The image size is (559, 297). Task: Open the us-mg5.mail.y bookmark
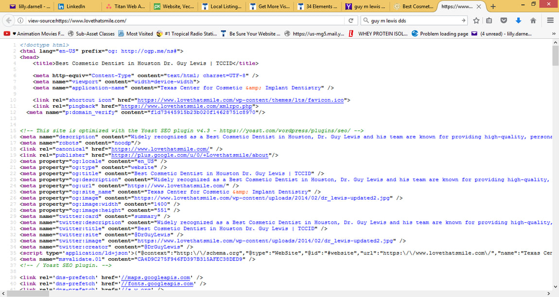click(x=314, y=34)
